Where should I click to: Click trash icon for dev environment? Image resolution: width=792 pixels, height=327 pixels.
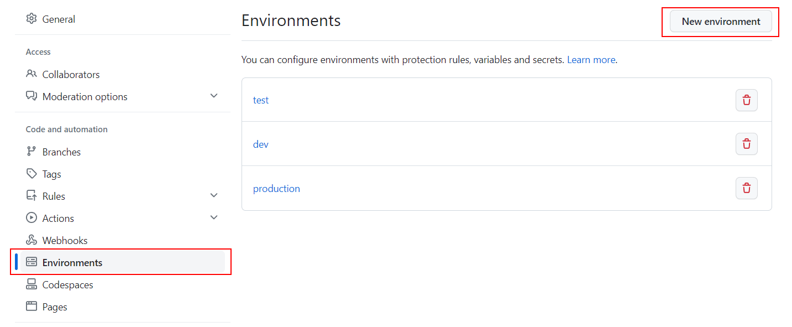tap(746, 144)
